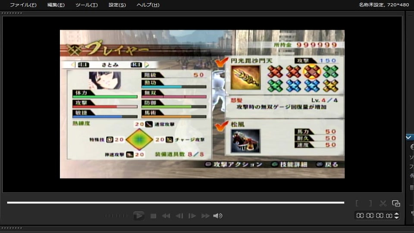Set mark-in with the left bracket icon
The height and width of the screenshot is (233, 414).
tap(357, 203)
